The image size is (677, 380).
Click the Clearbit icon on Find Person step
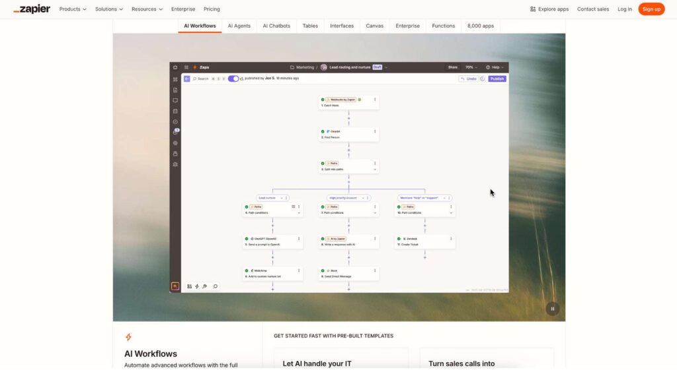pos(328,131)
